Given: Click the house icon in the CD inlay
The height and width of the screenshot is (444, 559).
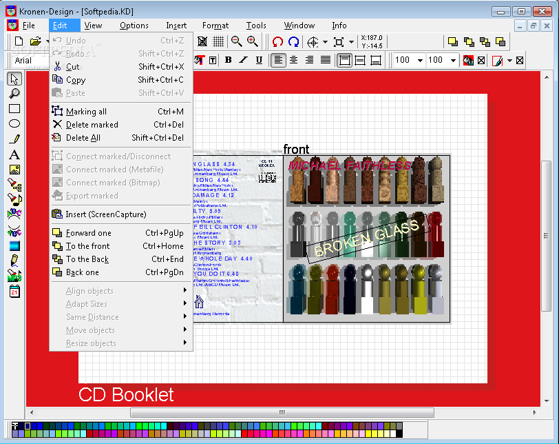Looking at the screenshot, I should click(x=199, y=301).
